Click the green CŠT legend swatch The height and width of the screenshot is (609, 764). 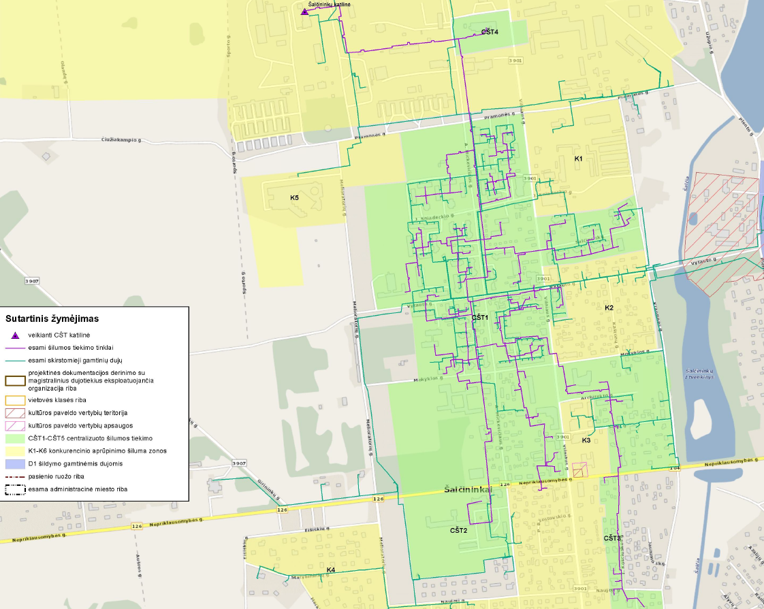(15, 439)
